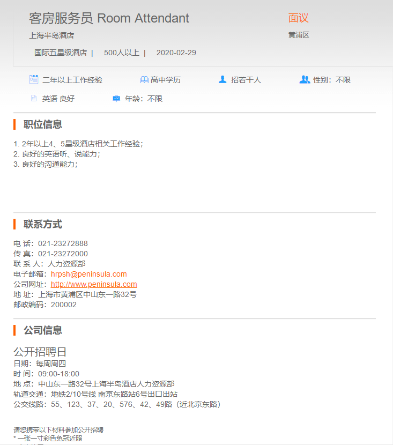This screenshot has height=445, width=393.
Task: Select the 国际五星级酒店 company type label
Action: point(61,53)
